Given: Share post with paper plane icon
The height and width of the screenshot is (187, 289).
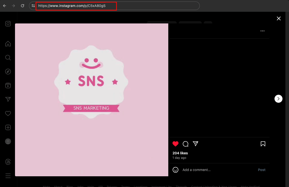Looking at the screenshot, I should click(195, 144).
